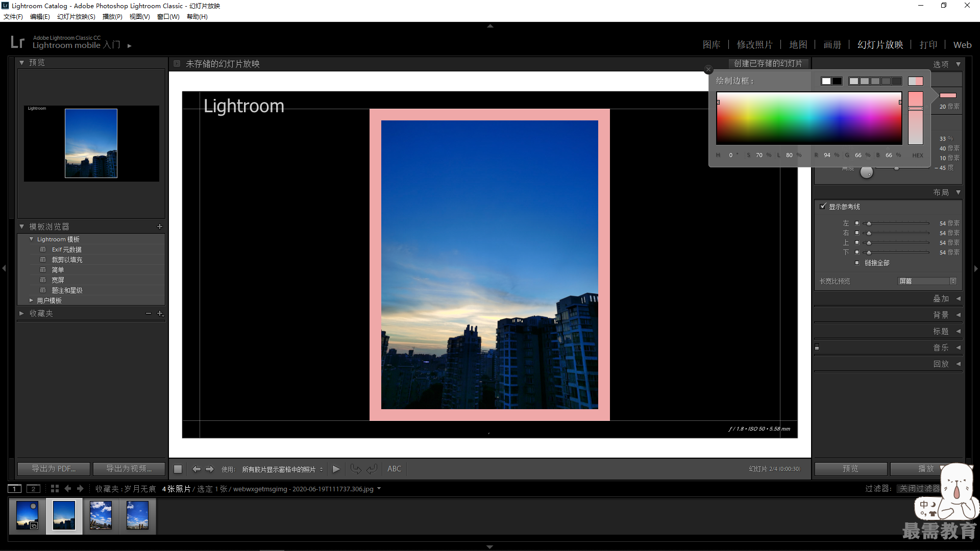Collapse the 模板浏览器 panel
The width and height of the screenshot is (980, 551).
pos(21,227)
